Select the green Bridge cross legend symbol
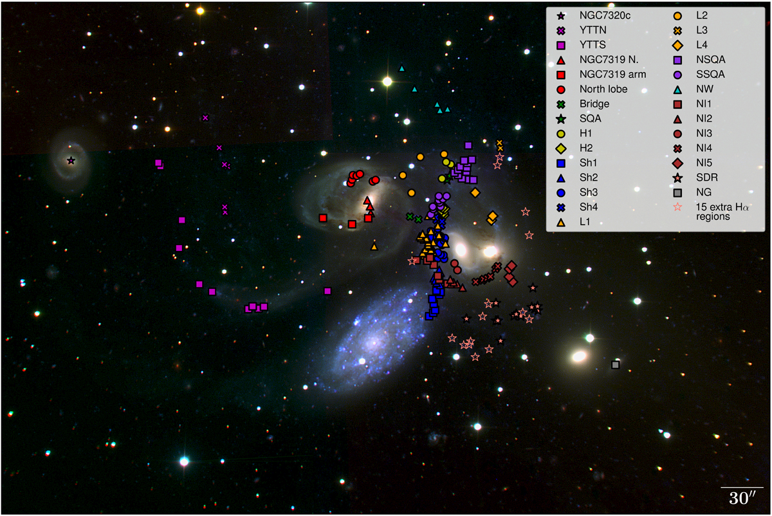Image resolution: width=772 pixels, height=516 pixels. coord(560,104)
